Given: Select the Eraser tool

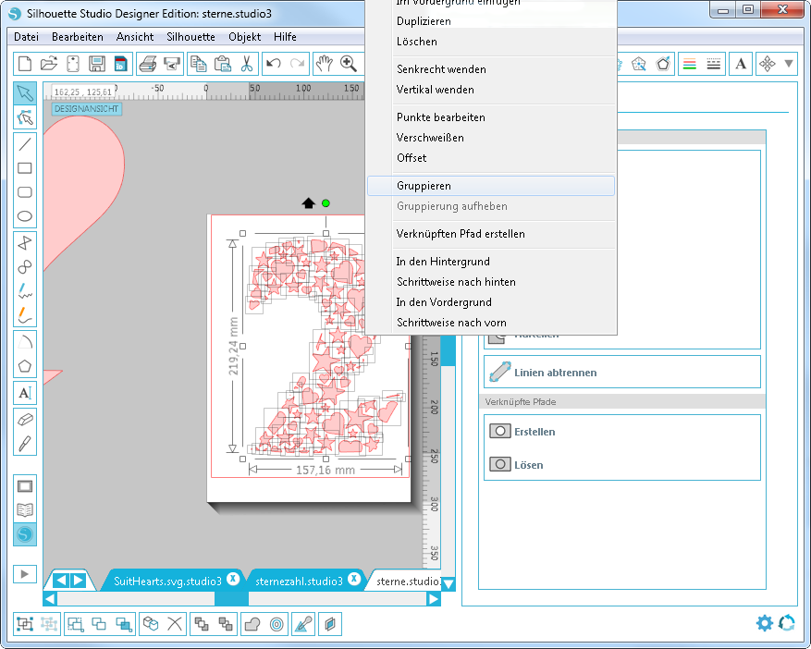Looking at the screenshot, I should click(x=25, y=418).
